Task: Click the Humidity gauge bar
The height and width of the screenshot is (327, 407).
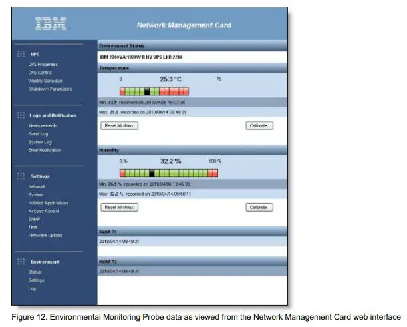Action: pyautogui.click(x=169, y=173)
